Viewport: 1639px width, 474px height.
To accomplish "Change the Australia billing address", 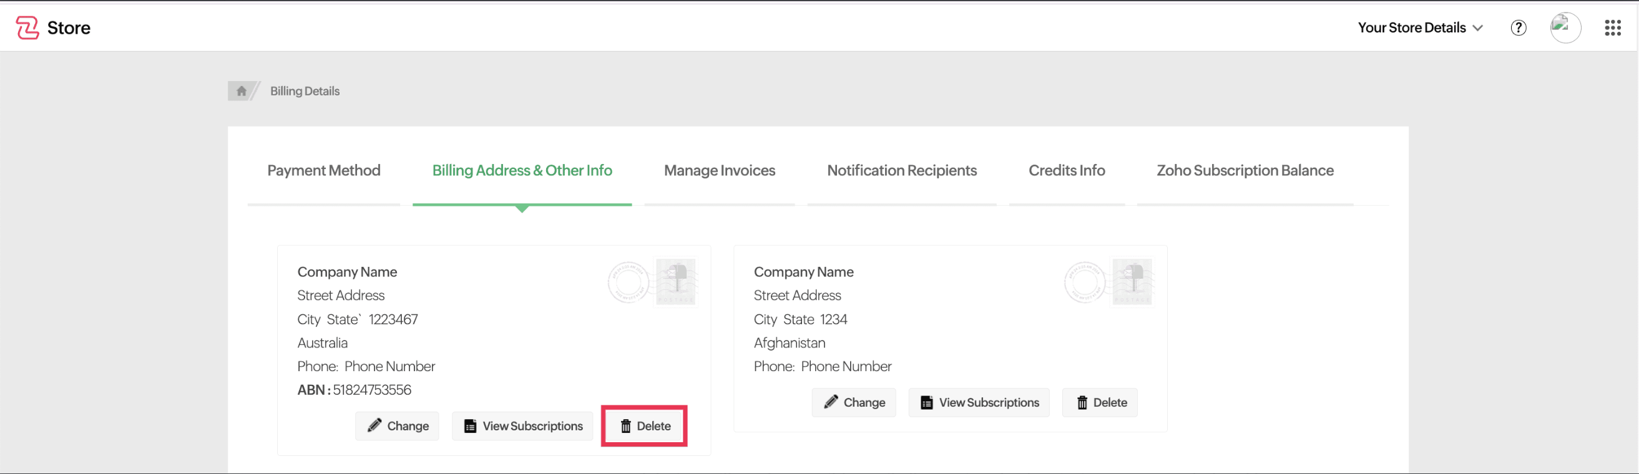I will coord(398,426).
